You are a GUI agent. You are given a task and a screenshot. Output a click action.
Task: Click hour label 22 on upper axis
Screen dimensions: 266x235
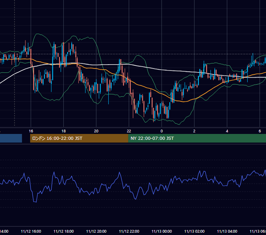click(x=129, y=131)
